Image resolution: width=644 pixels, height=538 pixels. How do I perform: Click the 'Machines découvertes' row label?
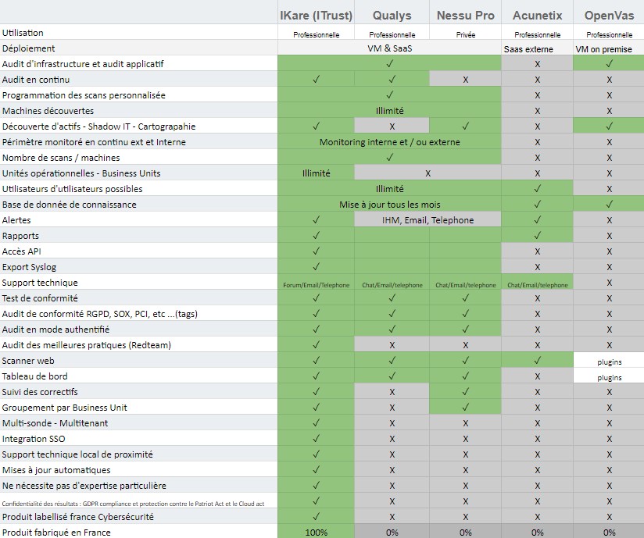pos(48,111)
